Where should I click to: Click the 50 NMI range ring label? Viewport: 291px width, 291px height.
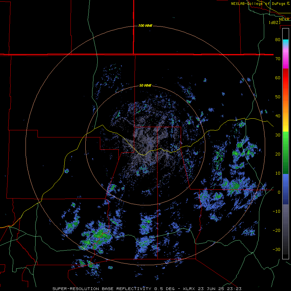[x=145, y=86]
